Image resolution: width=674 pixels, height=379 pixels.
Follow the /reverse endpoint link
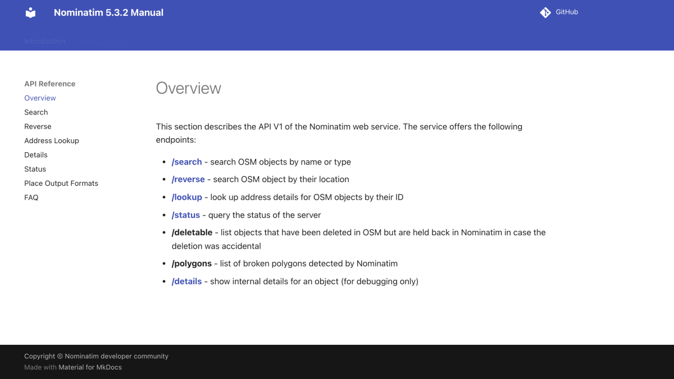point(188,180)
